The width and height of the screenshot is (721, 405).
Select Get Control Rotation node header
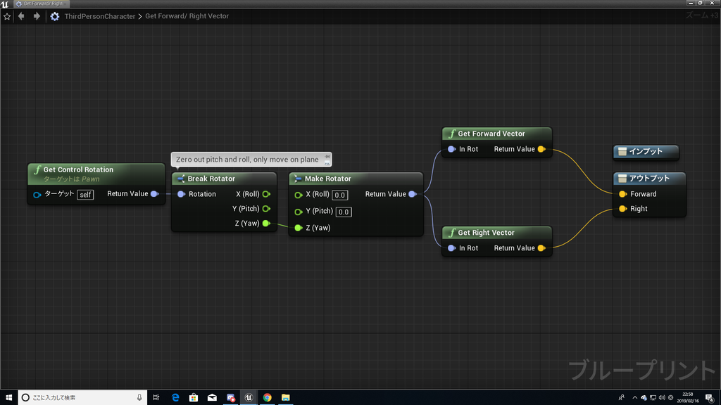coord(96,174)
